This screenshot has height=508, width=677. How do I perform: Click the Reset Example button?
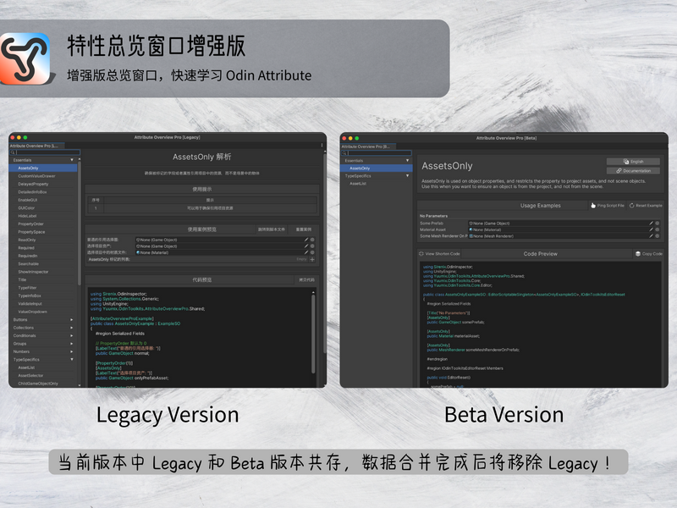point(646,206)
